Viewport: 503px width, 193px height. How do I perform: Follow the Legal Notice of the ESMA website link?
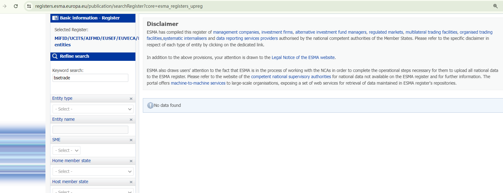click(x=303, y=57)
